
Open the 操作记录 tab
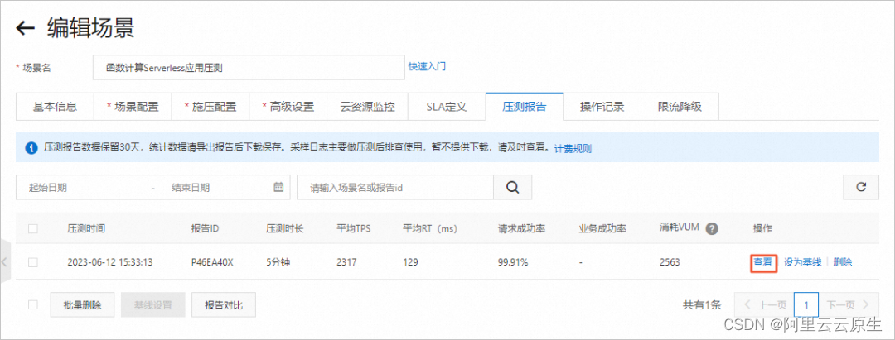point(602,107)
